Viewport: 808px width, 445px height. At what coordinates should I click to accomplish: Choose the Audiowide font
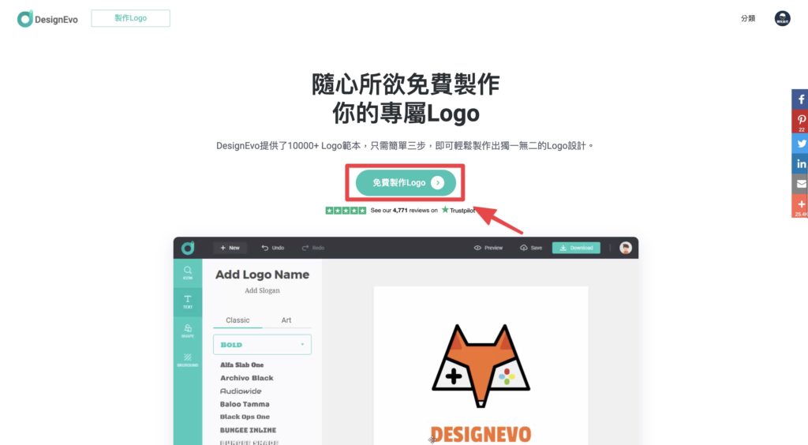[241, 391]
